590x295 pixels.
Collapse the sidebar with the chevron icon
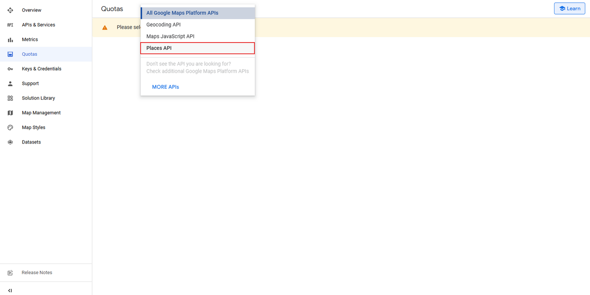click(x=10, y=291)
